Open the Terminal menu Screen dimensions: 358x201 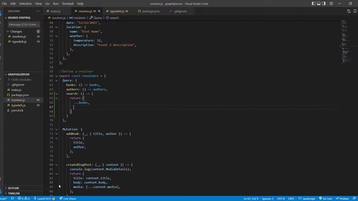68,4
